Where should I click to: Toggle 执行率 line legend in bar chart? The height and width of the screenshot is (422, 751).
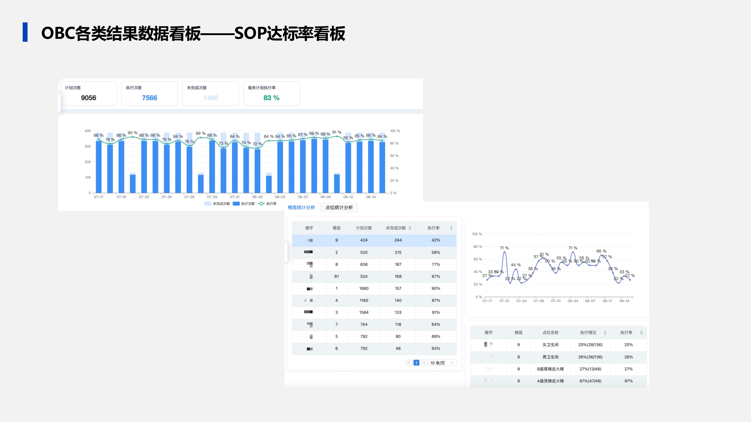click(x=267, y=204)
